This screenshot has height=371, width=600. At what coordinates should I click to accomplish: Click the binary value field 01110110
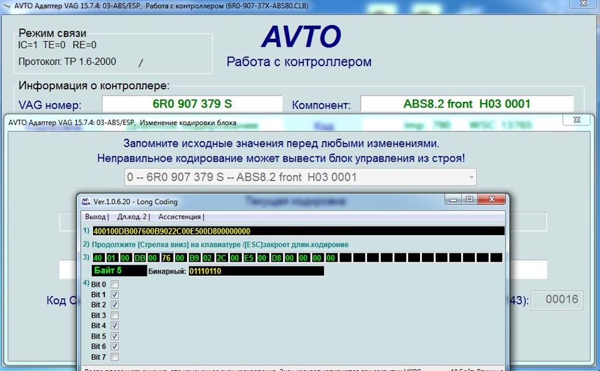[256, 271]
